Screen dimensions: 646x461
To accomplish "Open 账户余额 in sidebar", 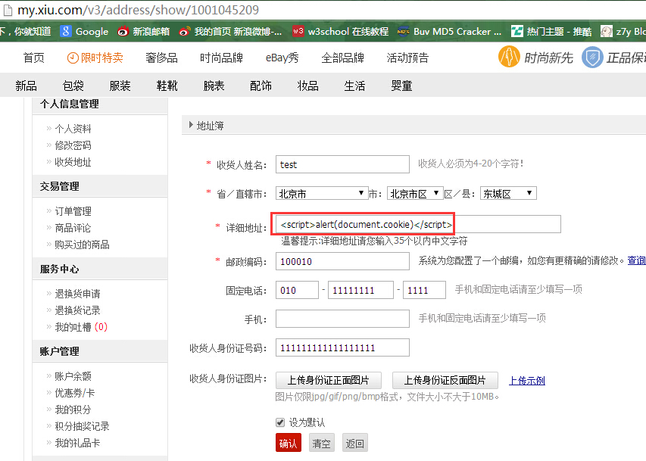I will [x=73, y=376].
